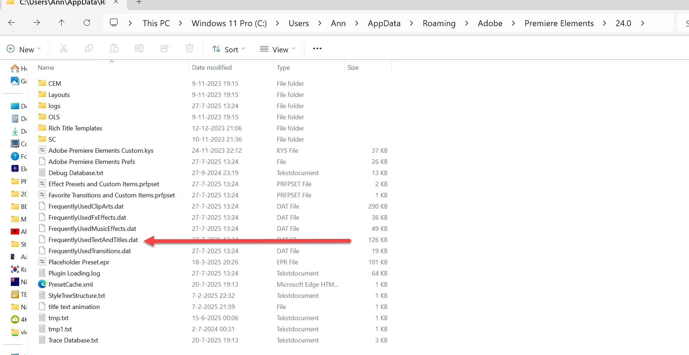The height and width of the screenshot is (355, 689).
Task: Close the current Explorer tab
Action: tap(116, 2)
